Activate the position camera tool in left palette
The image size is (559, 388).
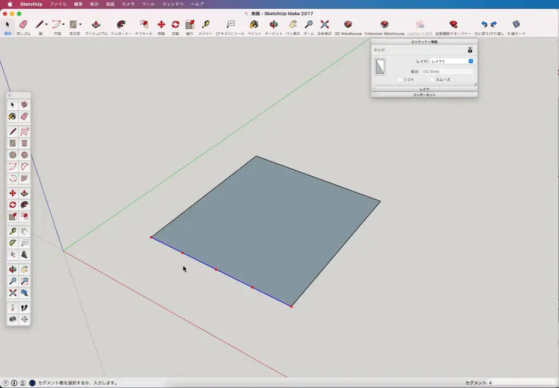pyautogui.click(x=13, y=307)
